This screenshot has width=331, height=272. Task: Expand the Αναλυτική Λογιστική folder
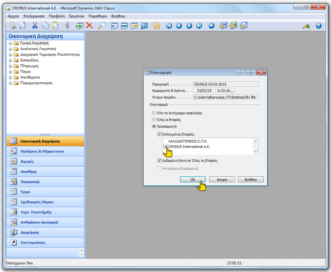pyautogui.click(x=10, y=49)
